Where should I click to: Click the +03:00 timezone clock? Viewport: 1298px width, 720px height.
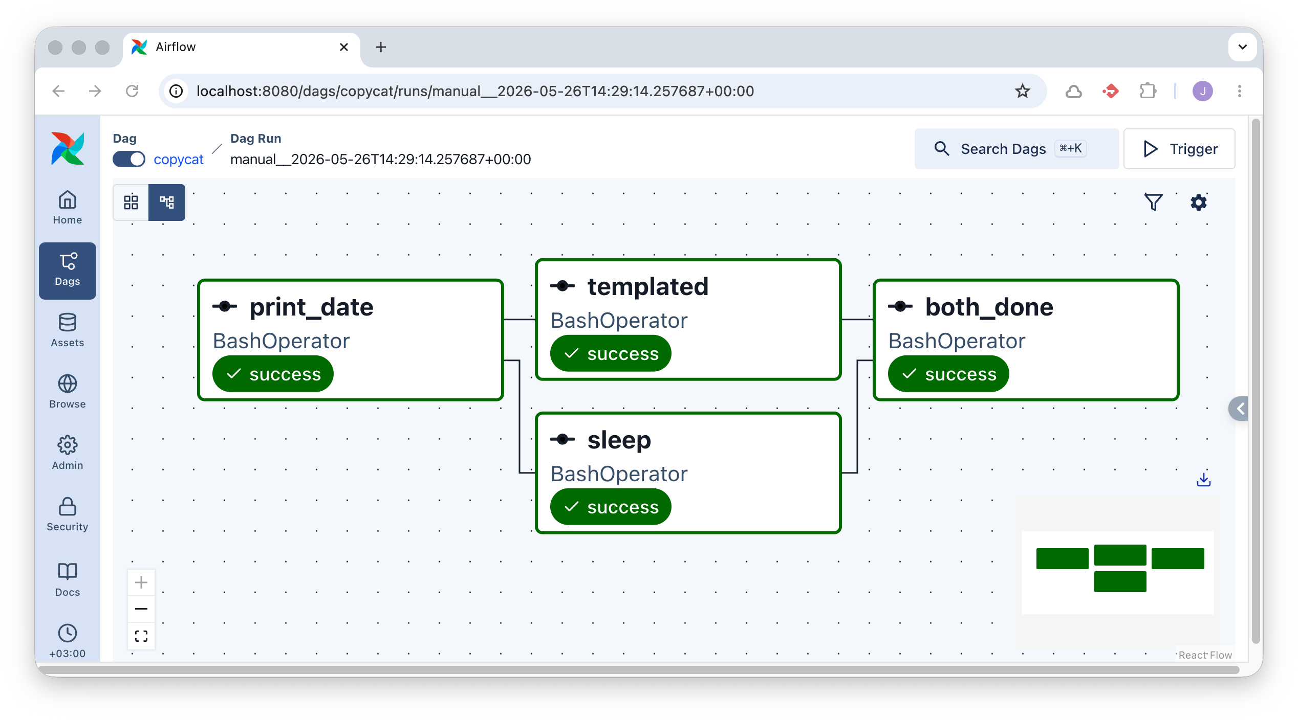[68, 641]
